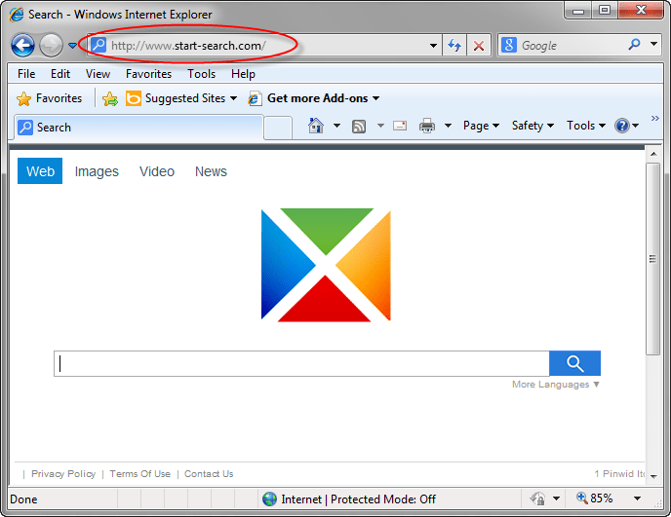Click the blue search magnifier button
The height and width of the screenshot is (517, 671).
click(574, 363)
